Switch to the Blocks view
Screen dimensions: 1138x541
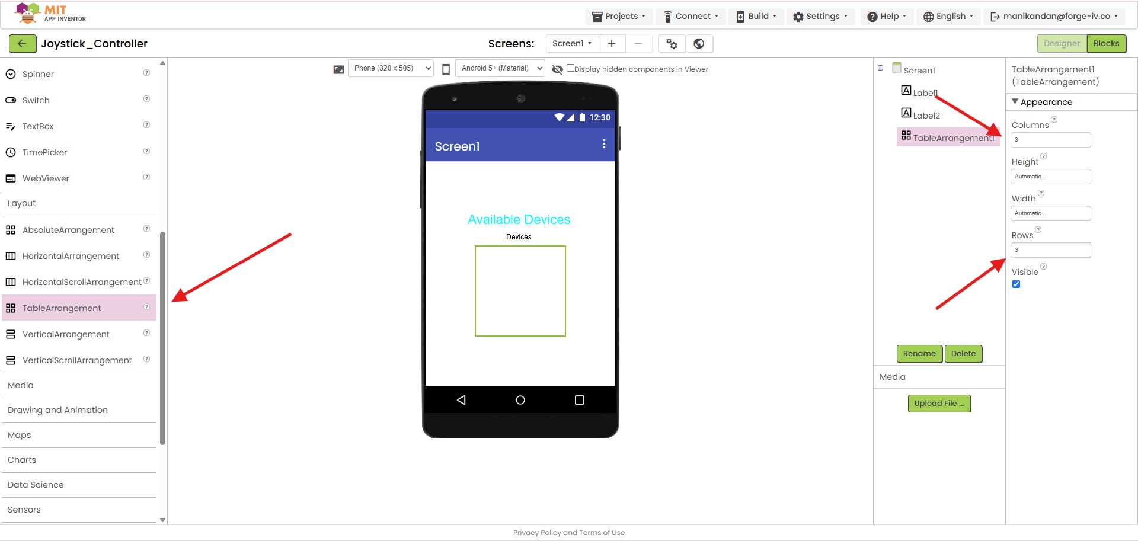click(1106, 44)
